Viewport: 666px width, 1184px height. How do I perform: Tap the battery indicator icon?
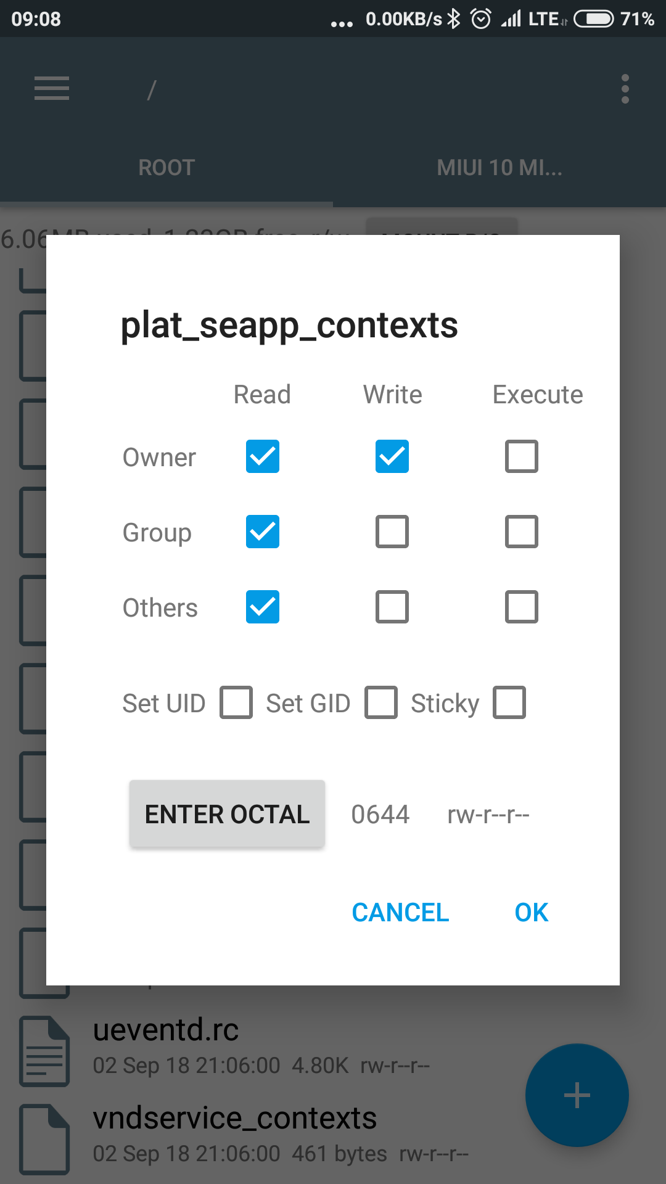593,19
